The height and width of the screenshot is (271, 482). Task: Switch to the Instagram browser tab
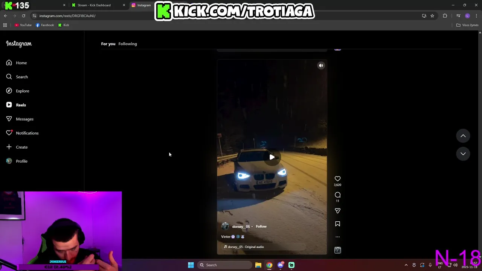(x=144, y=5)
